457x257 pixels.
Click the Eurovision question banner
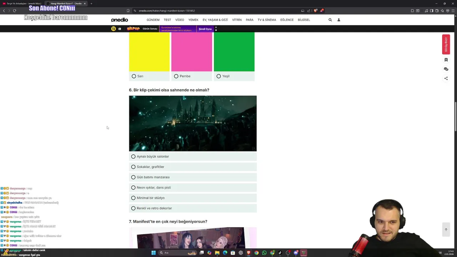point(177,29)
